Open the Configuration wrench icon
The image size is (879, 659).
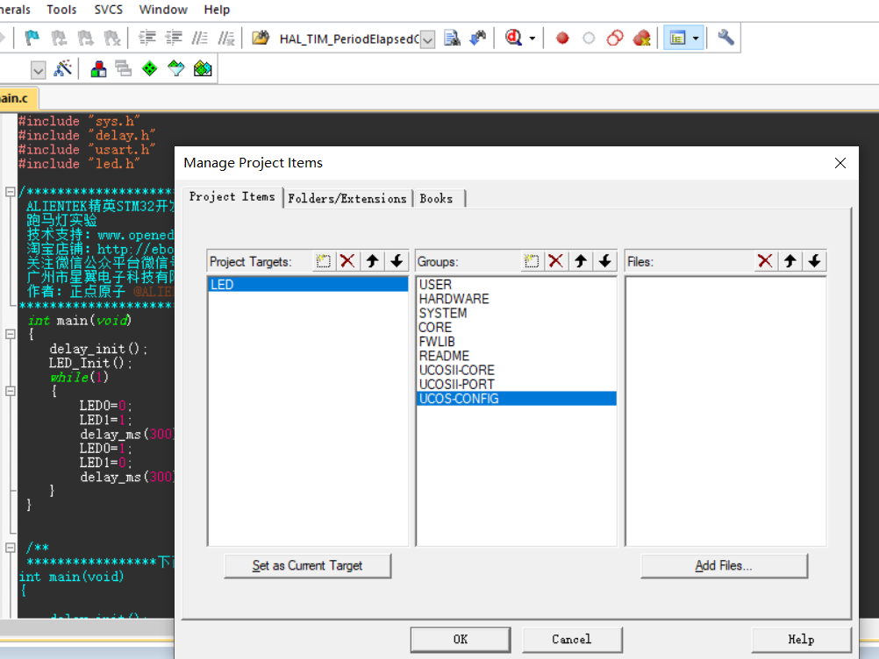click(x=725, y=38)
